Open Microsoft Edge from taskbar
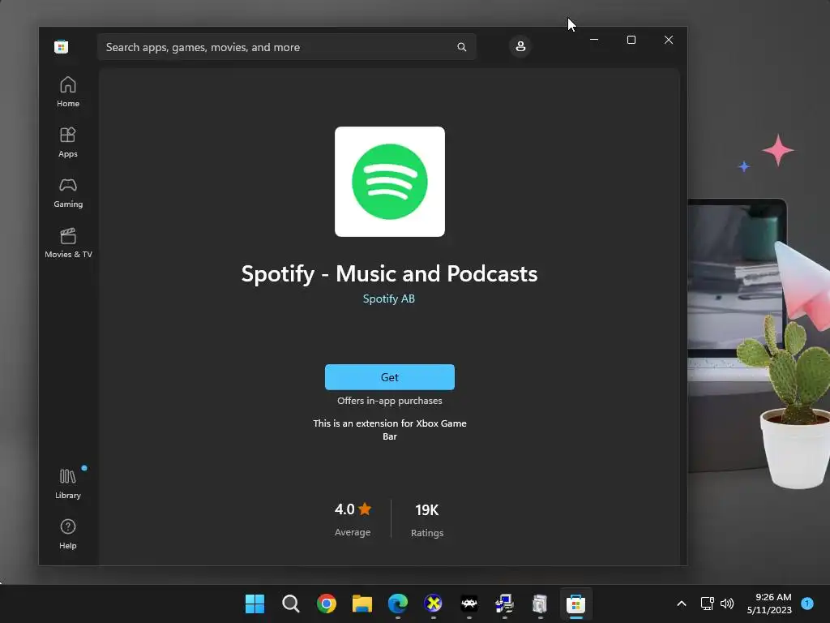Viewport: 830px width, 623px height. 397,604
